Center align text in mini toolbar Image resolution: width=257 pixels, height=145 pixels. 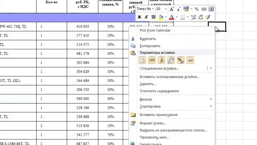153,17
